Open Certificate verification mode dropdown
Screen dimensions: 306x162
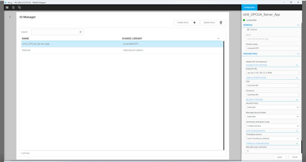coord(273,126)
